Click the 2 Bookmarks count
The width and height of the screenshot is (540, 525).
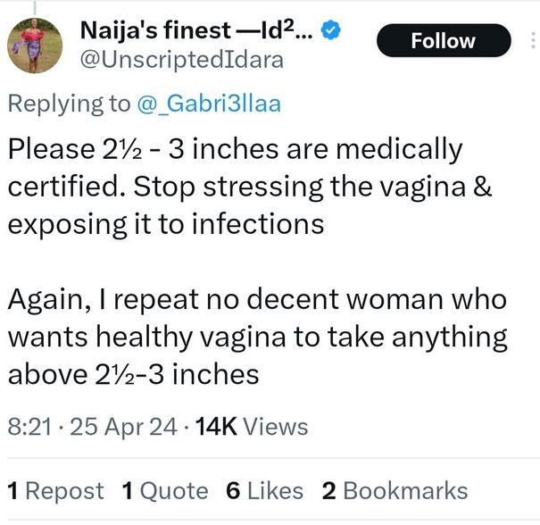tap(394, 490)
